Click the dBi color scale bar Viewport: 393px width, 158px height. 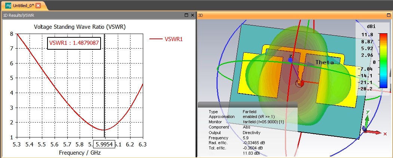pyautogui.click(x=383, y=61)
